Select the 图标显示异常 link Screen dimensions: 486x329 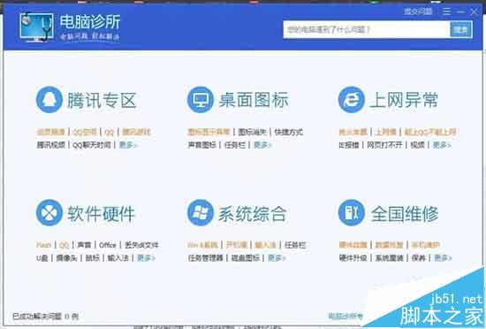[209, 133]
